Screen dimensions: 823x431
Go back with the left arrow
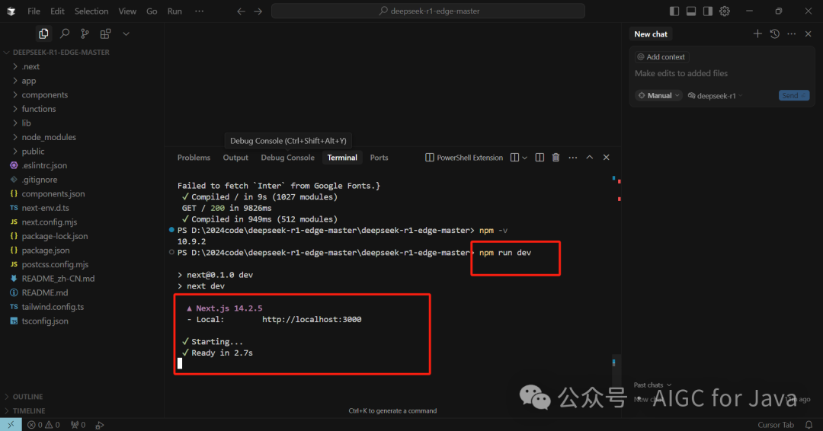pos(241,11)
